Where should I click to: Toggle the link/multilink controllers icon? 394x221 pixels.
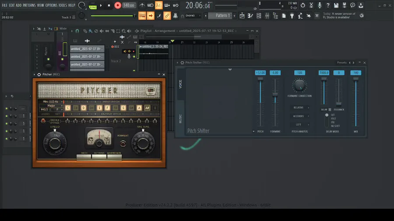(x=167, y=16)
